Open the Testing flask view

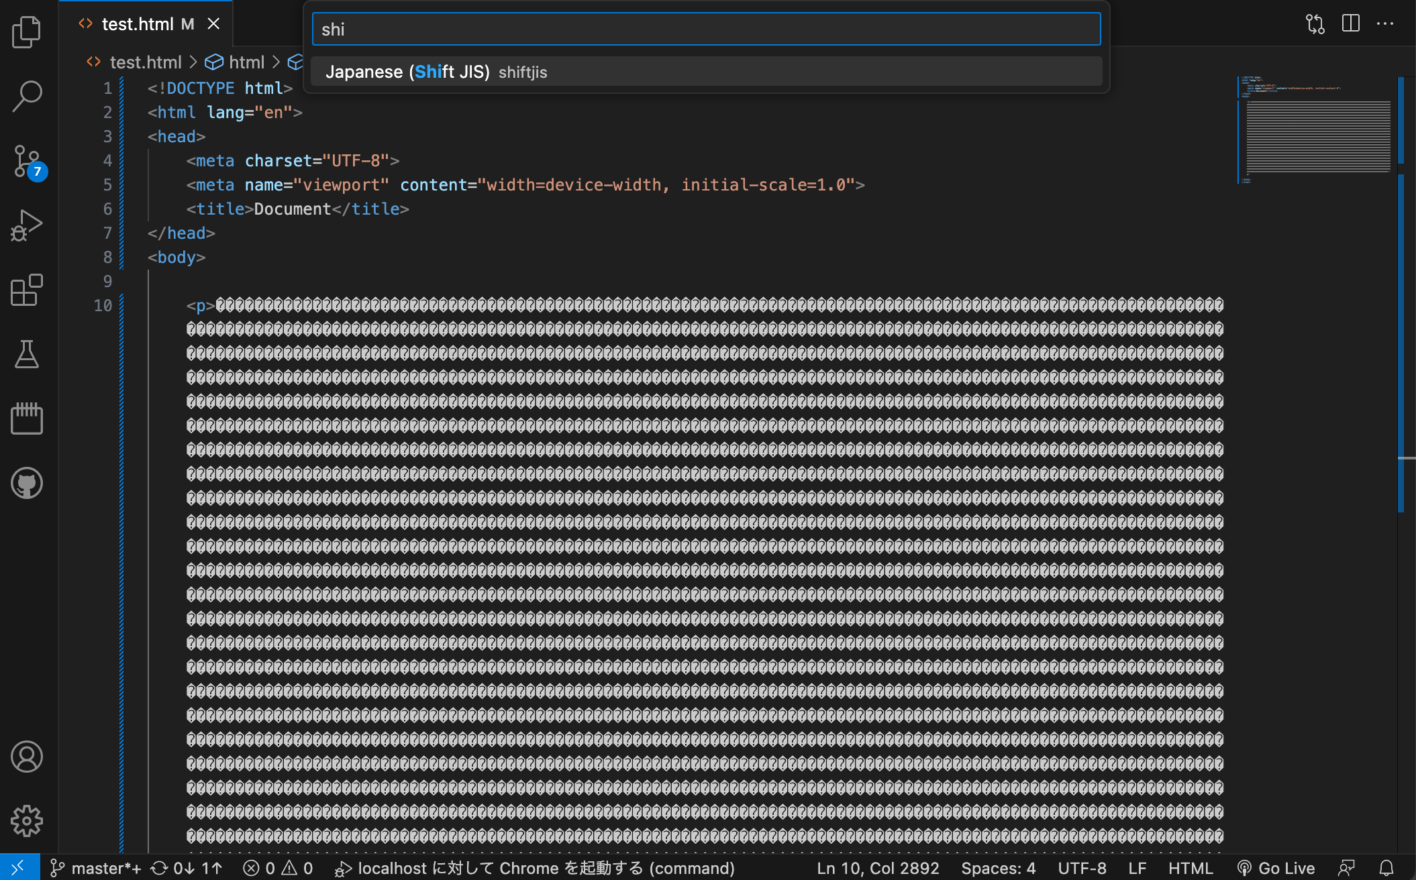[x=27, y=354]
